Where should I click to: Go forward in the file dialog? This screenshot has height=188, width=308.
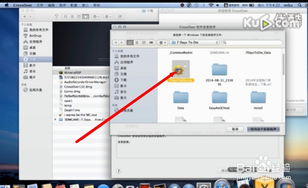point(122,43)
